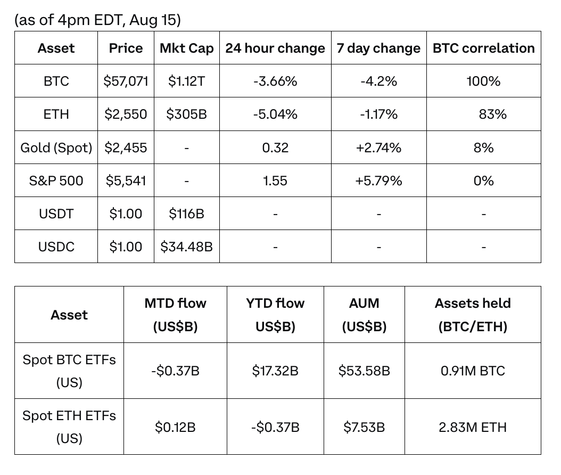Image resolution: width=561 pixels, height=475 pixels.
Task: Select the USDC market cap $34.48B cell
Action: tap(186, 247)
